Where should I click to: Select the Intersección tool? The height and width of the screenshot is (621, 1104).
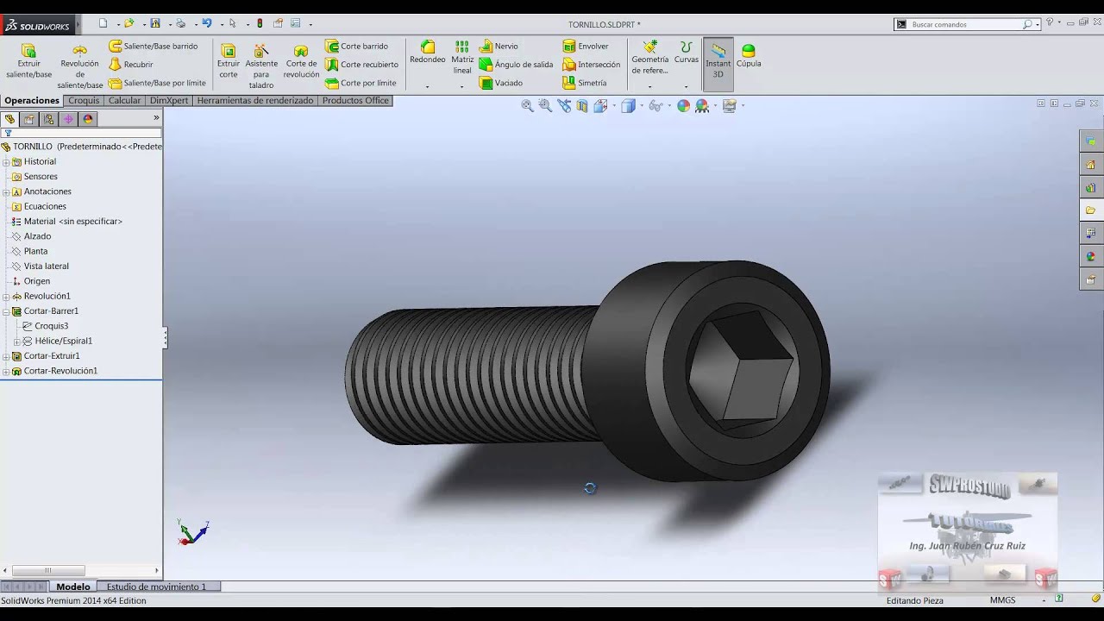[x=592, y=65]
